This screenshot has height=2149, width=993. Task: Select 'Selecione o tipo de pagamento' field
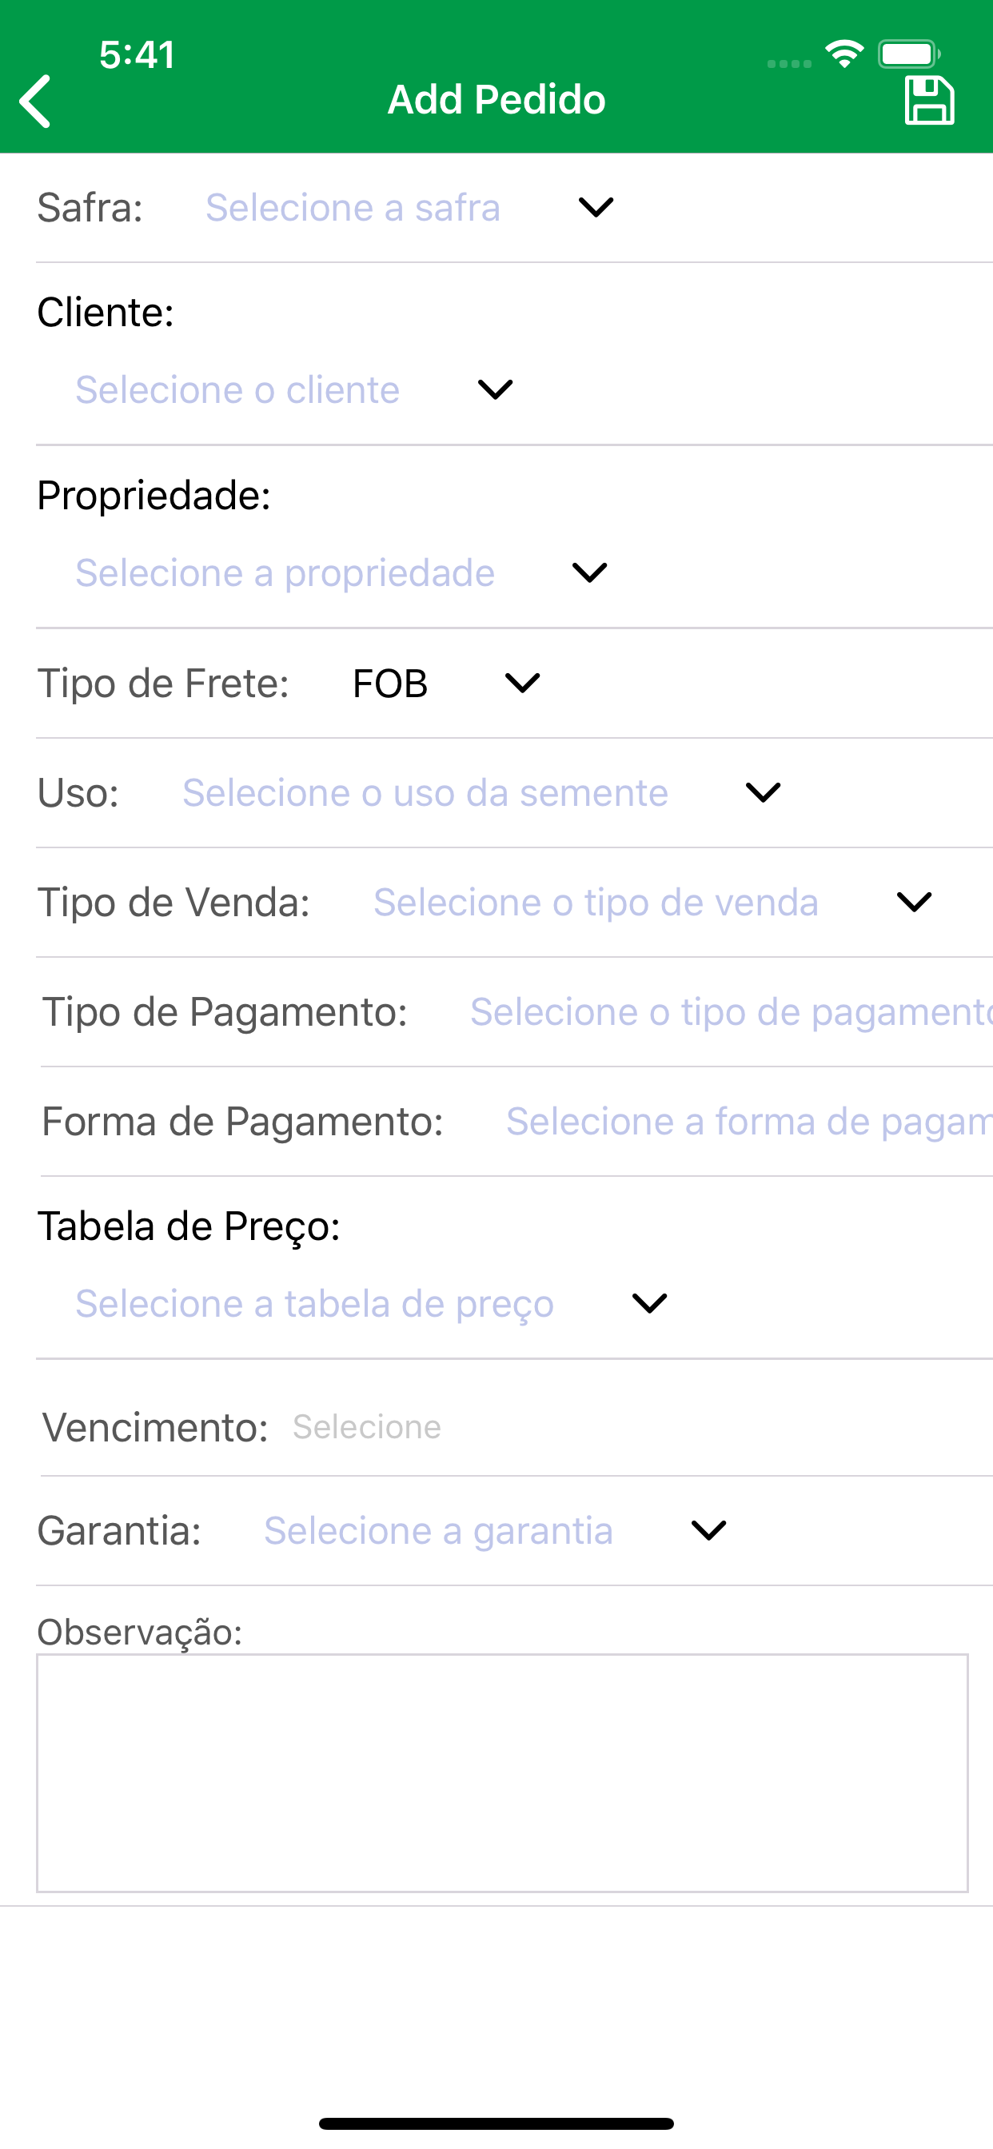[731, 1012]
